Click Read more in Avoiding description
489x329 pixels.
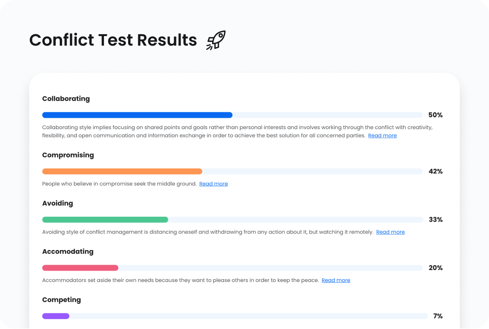tap(390, 232)
